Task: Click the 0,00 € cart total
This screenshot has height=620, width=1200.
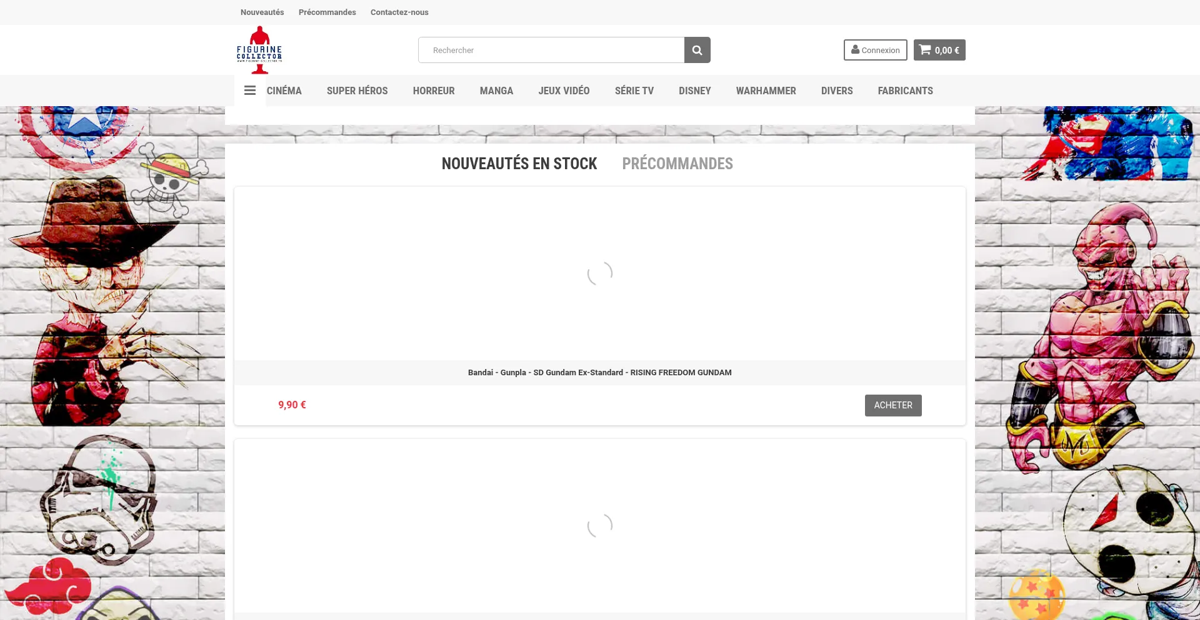Action: [947, 51]
